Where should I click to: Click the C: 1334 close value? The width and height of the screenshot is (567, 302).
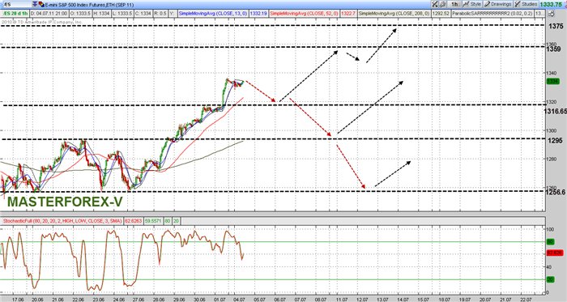click(143, 14)
